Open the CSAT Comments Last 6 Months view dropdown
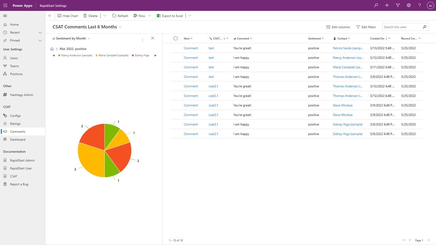 [120, 27]
